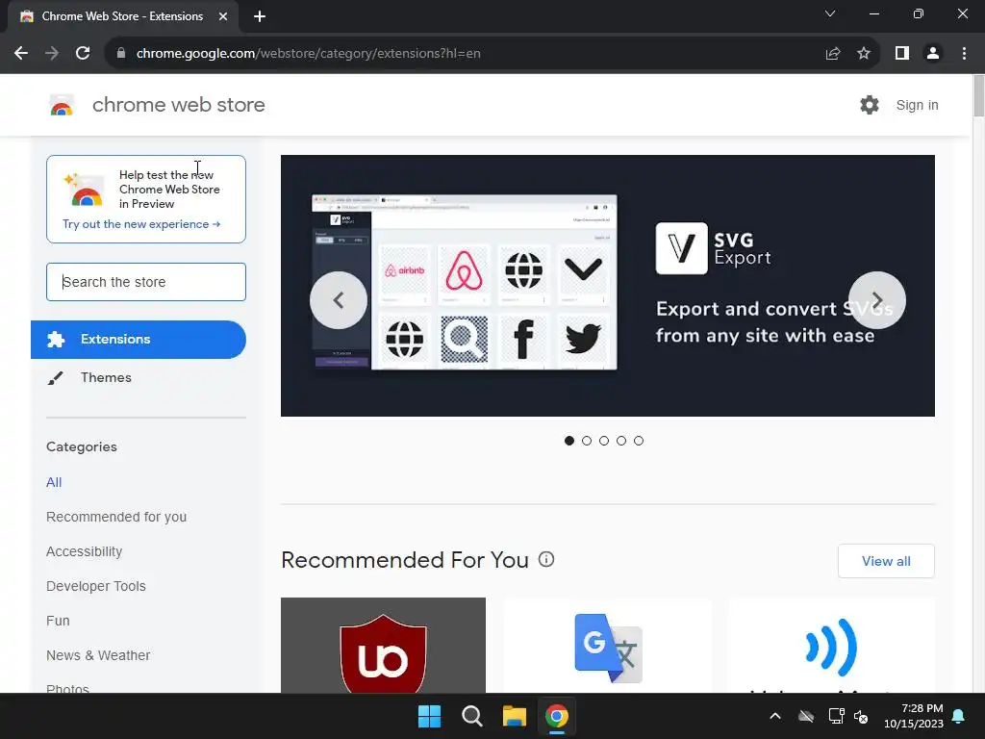Close the Chrome Web Store tab
985x739 pixels.
point(223,16)
